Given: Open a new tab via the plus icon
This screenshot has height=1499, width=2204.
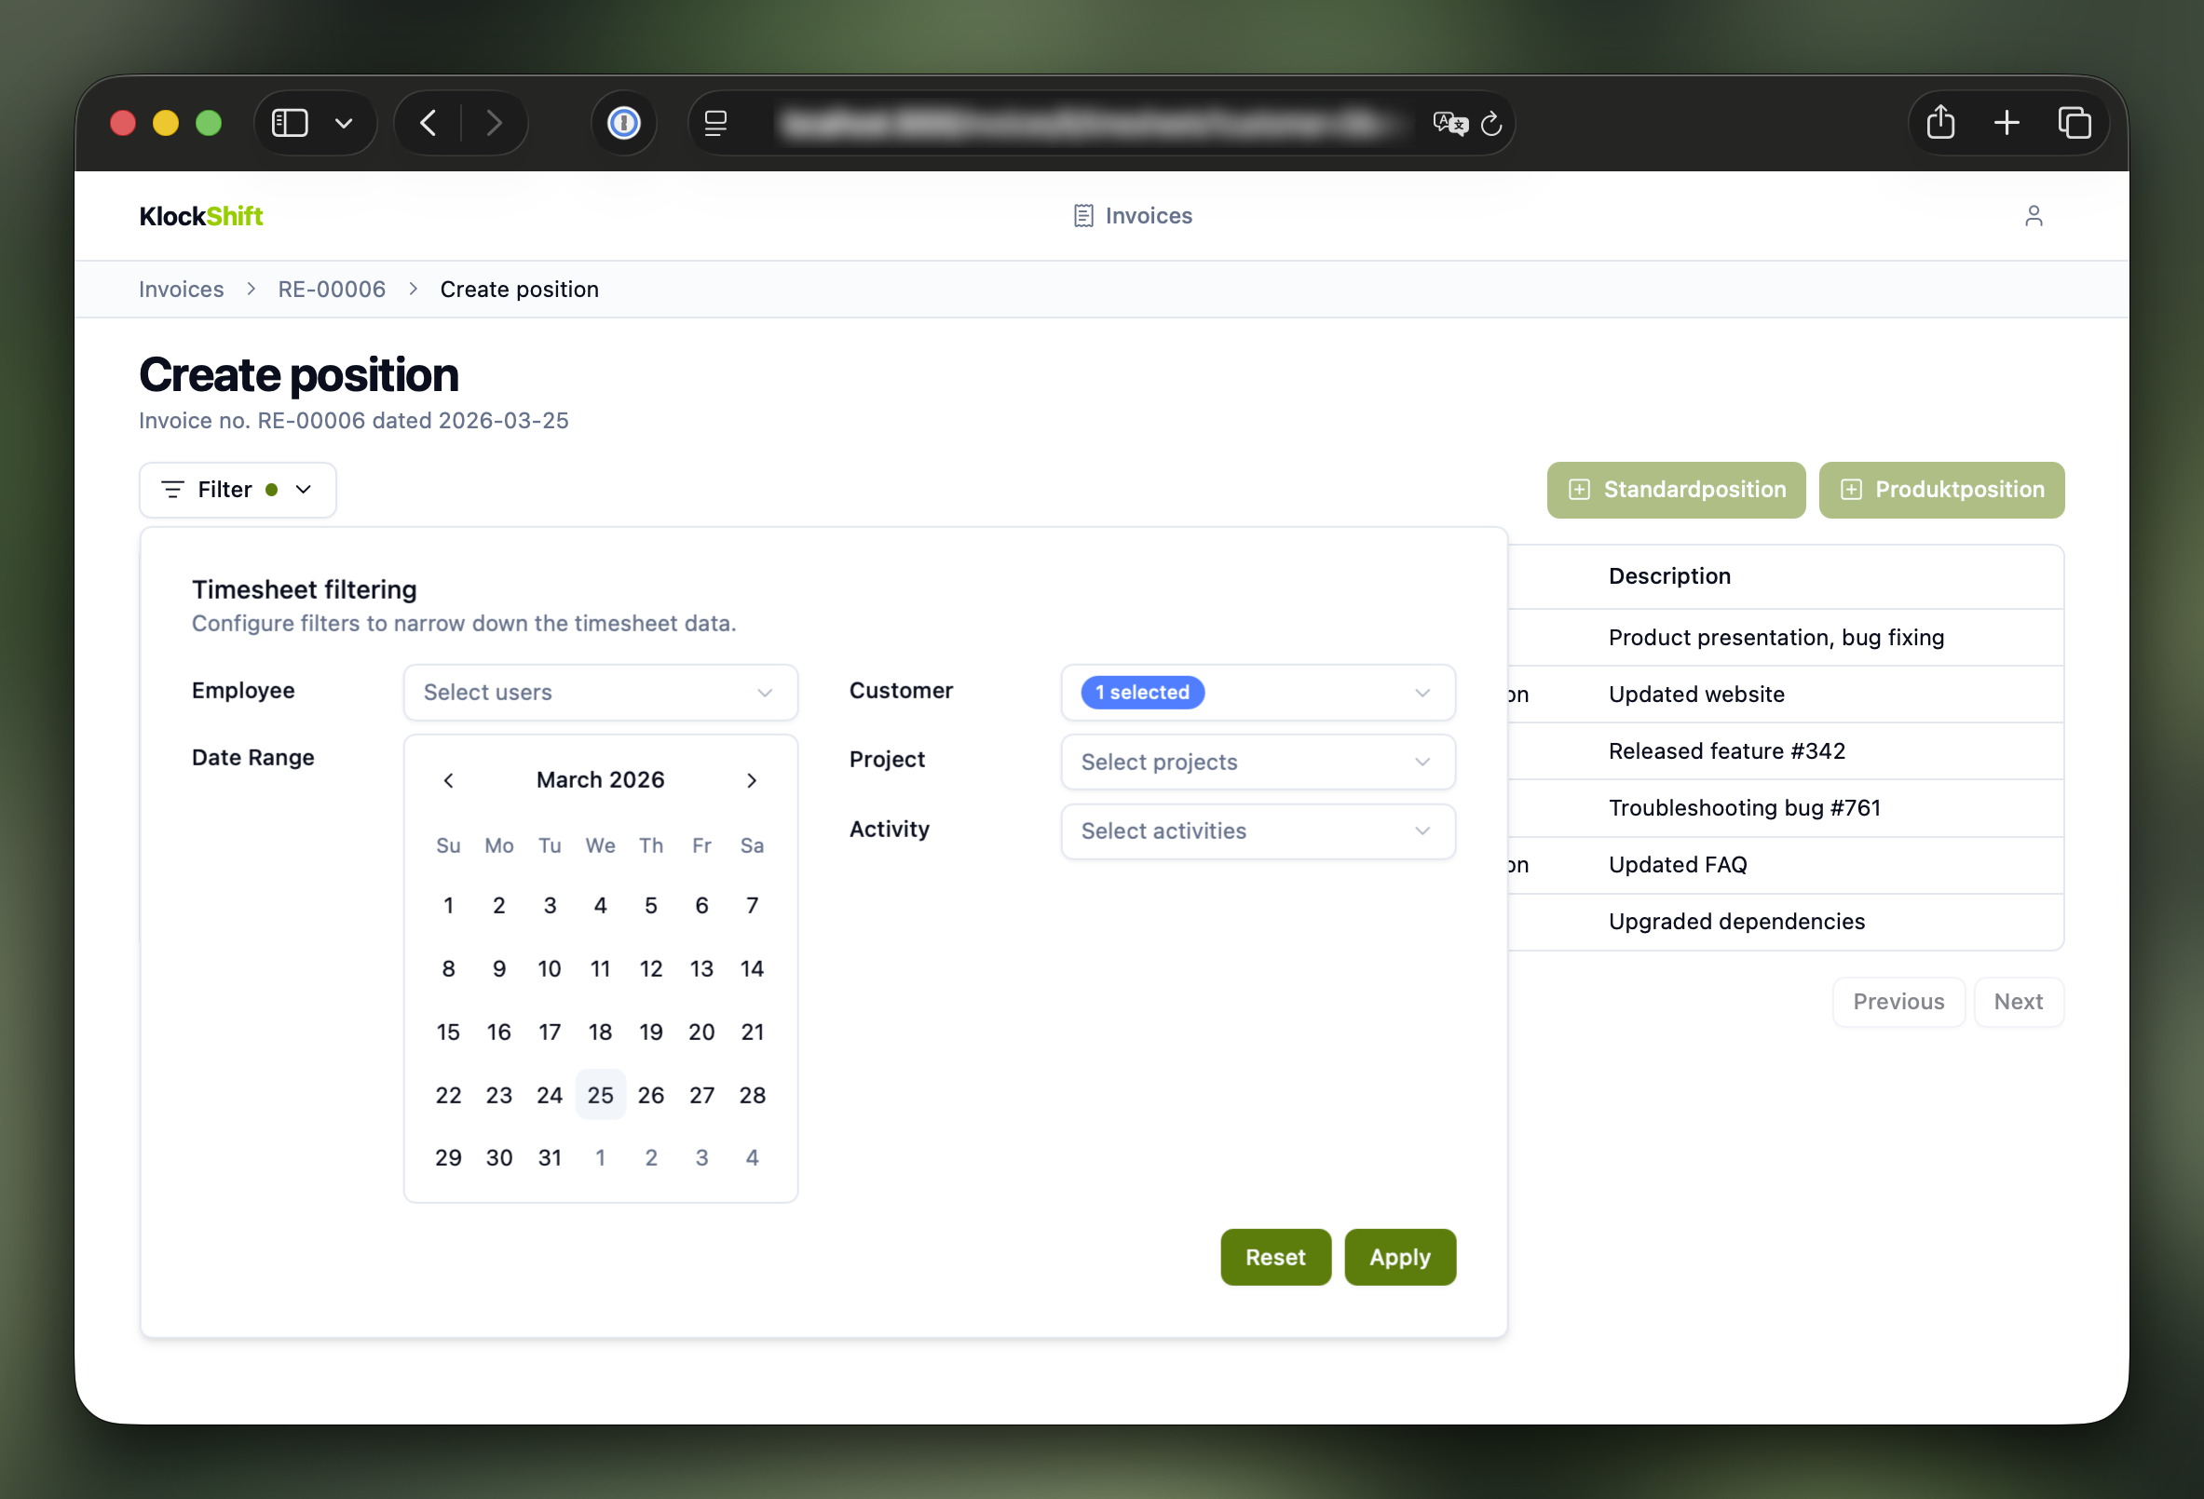Looking at the screenshot, I should pyautogui.click(x=2007, y=122).
